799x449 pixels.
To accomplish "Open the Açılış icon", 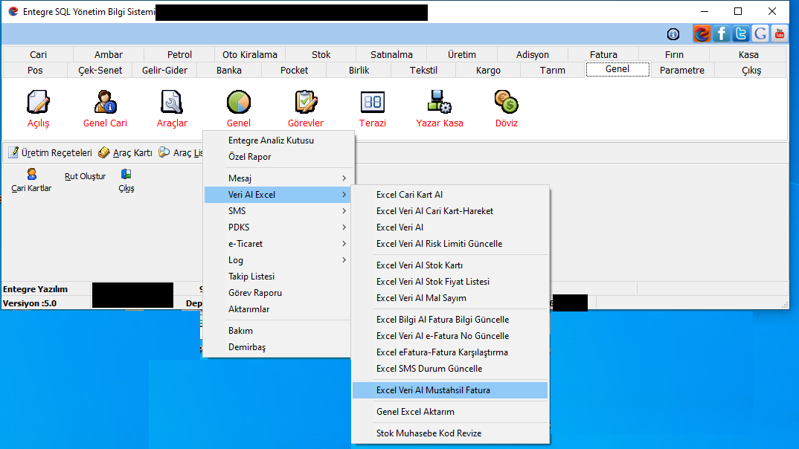I will 38,103.
